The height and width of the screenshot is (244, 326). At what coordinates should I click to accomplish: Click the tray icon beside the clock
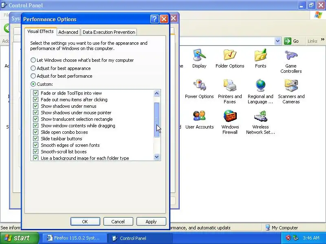coord(295,238)
